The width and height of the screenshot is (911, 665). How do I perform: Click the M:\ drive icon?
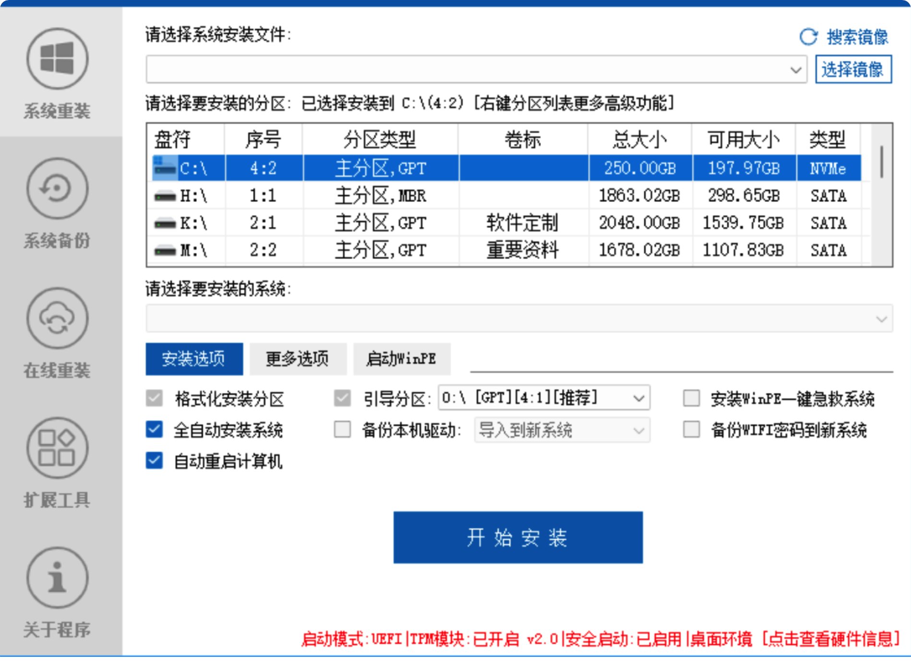tap(165, 250)
